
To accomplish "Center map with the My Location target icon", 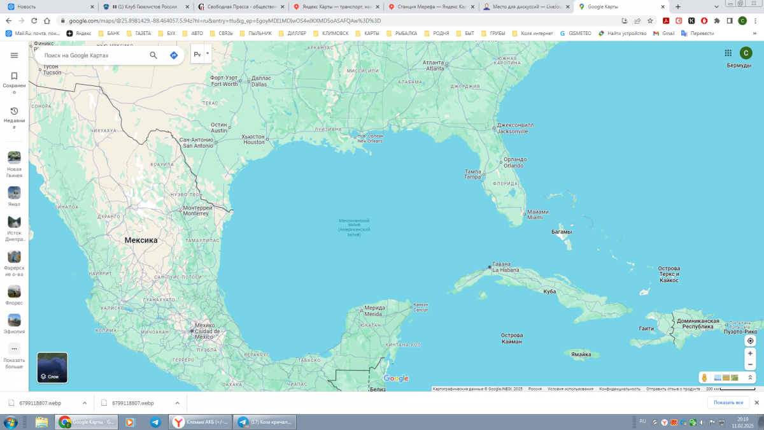I will click(x=750, y=341).
